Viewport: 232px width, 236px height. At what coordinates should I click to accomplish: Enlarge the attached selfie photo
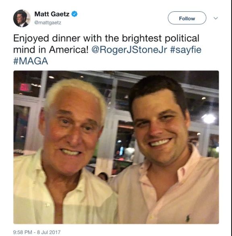coord(116,147)
